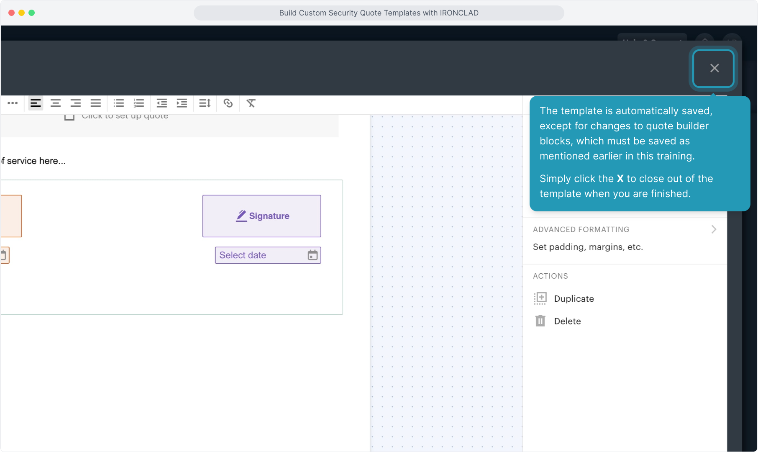The image size is (758, 452).
Task: Duplicate the selected block
Action: tap(574, 298)
